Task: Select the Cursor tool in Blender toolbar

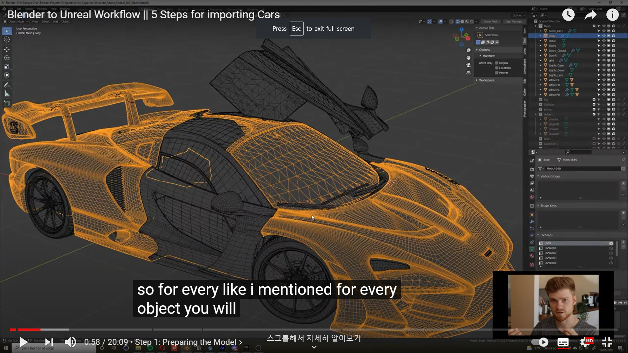Action: tap(7, 40)
